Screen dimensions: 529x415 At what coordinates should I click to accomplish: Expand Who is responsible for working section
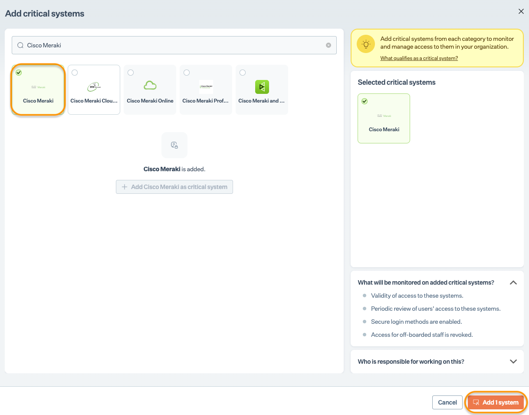513,362
